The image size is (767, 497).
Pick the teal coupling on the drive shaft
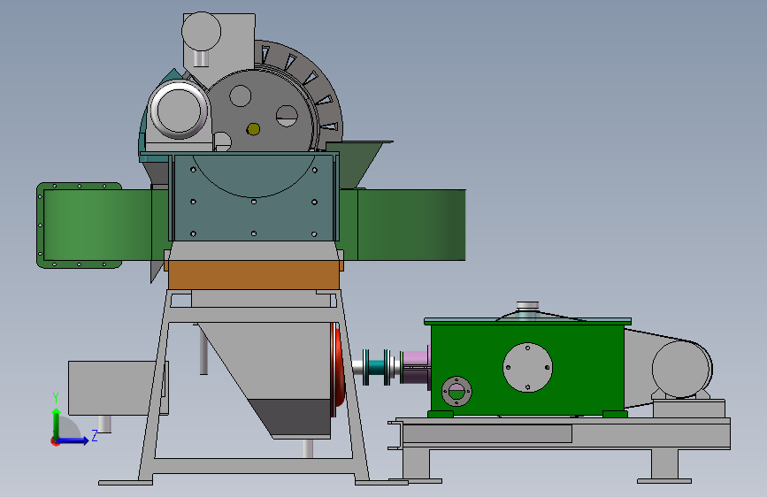pyautogui.click(x=377, y=367)
